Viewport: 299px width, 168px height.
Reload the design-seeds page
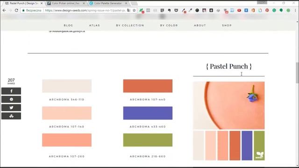[x=16, y=10]
